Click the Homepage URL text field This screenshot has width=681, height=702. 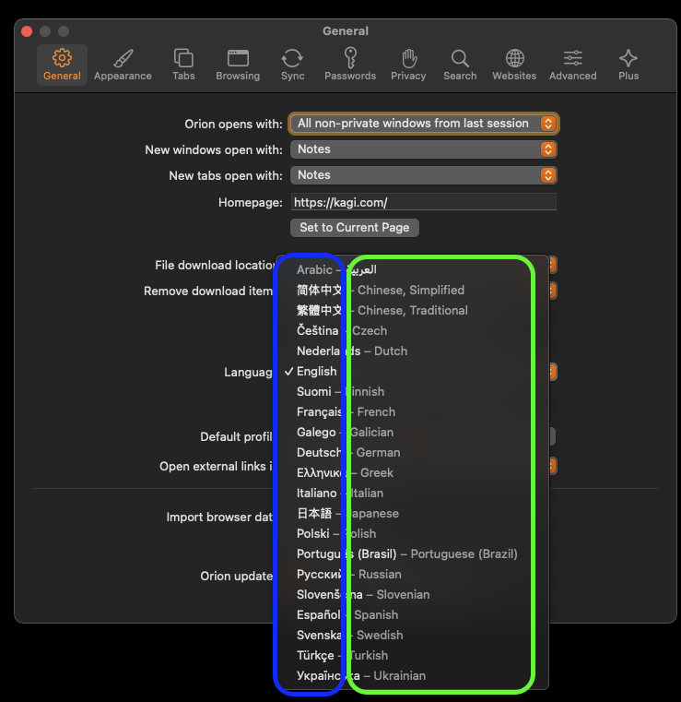pos(423,202)
